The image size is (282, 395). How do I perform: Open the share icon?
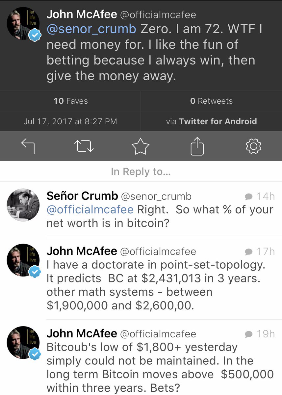pyautogui.click(x=197, y=146)
